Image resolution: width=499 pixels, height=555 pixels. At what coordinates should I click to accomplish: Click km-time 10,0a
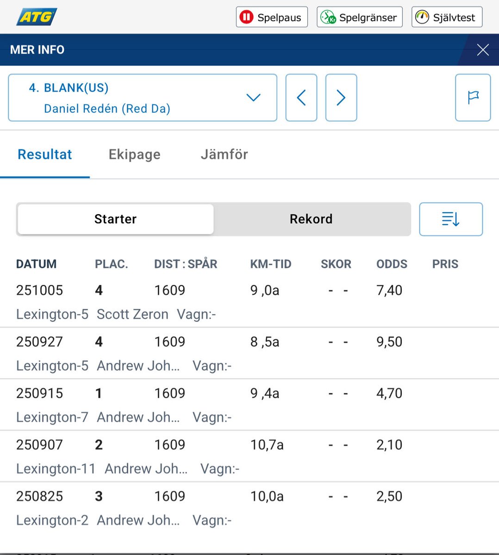coord(267,496)
